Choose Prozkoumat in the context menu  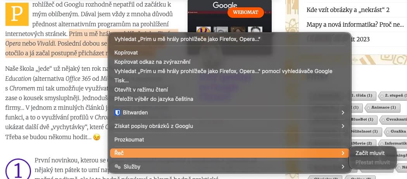point(129,140)
